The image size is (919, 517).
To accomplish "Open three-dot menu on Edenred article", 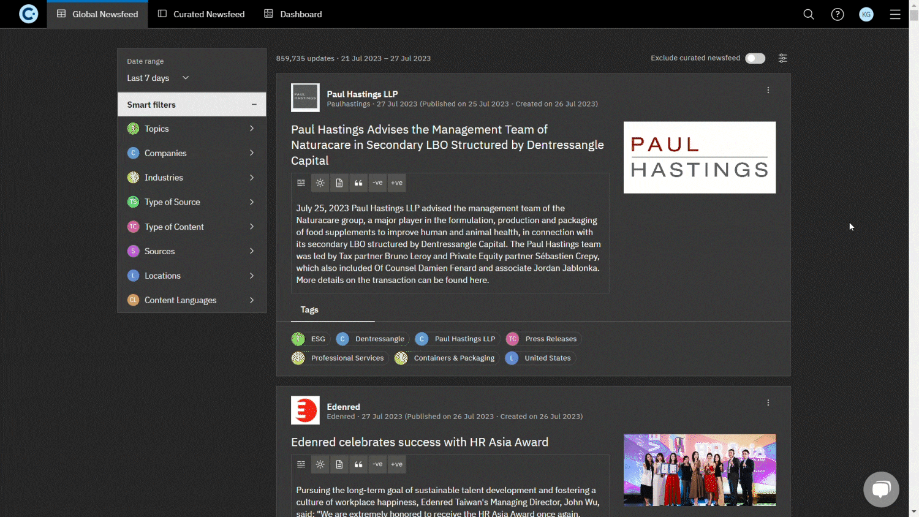I will click(768, 402).
